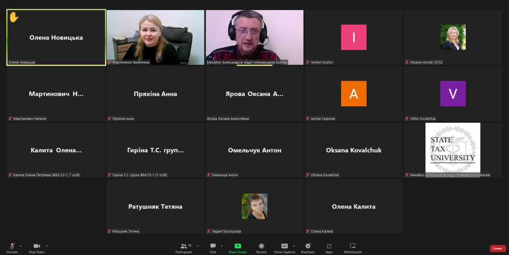Expand audio options arrow next to Unmute
Image resolution: width=509 pixels, height=255 pixels.
tap(21, 246)
